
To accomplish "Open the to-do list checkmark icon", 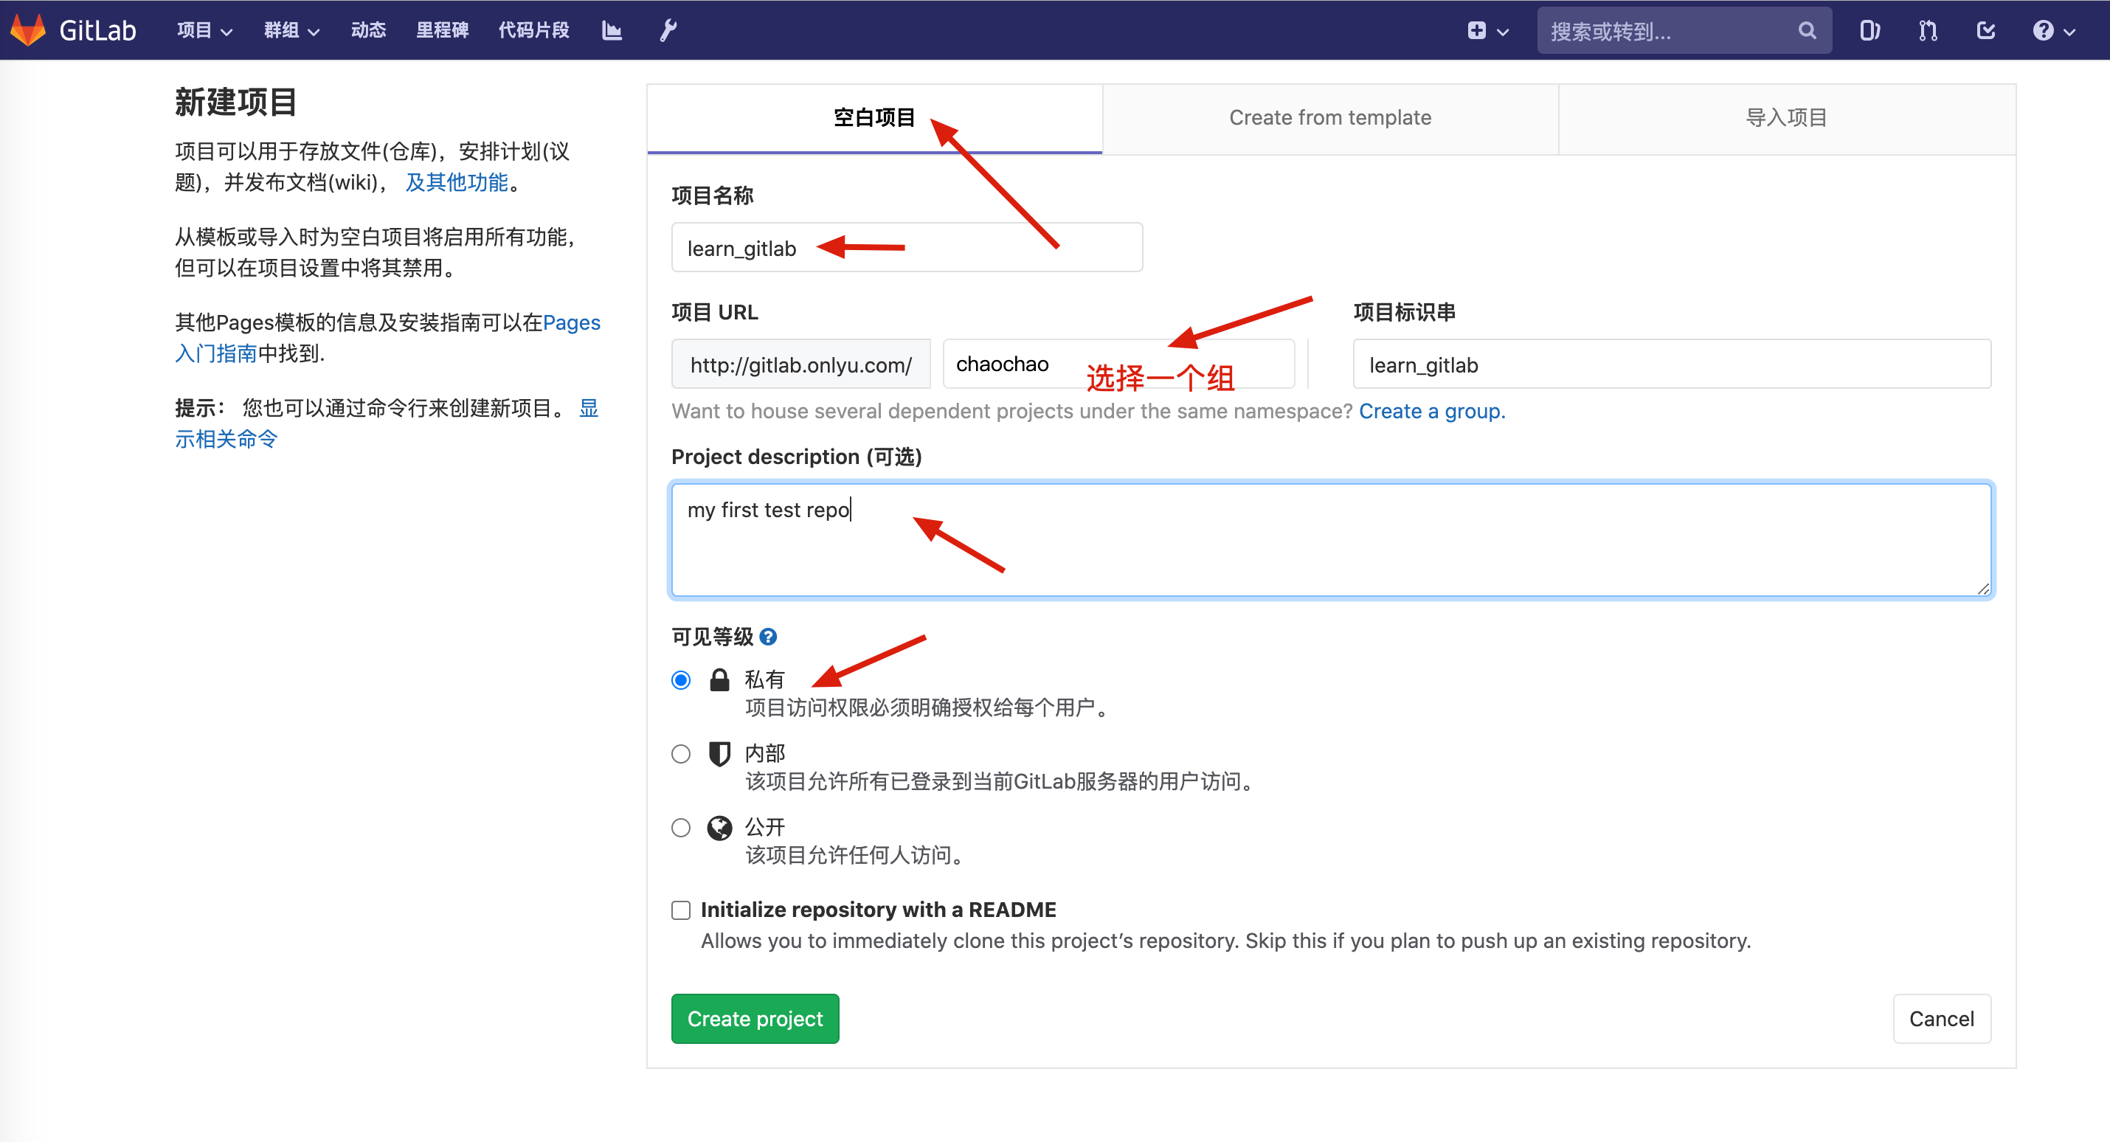I will point(1985,30).
